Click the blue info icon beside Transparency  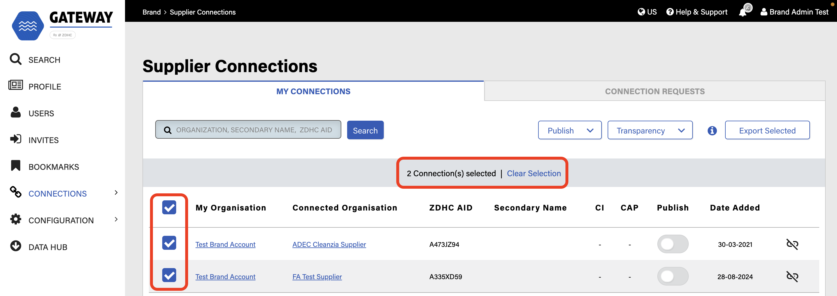pyautogui.click(x=712, y=131)
